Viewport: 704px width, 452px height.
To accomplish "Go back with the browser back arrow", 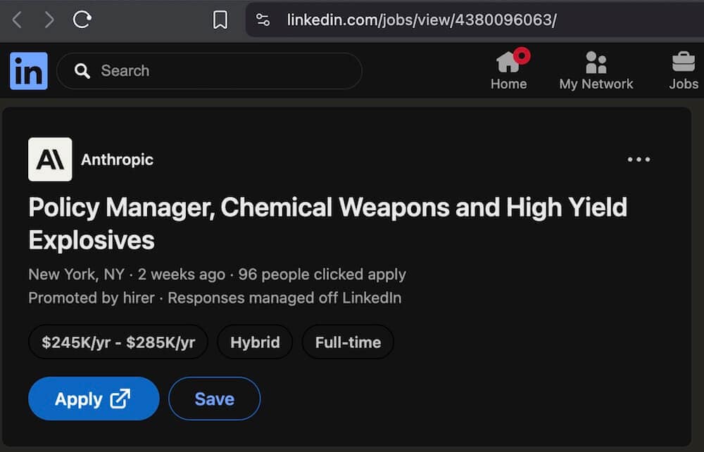I will point(17,20).
